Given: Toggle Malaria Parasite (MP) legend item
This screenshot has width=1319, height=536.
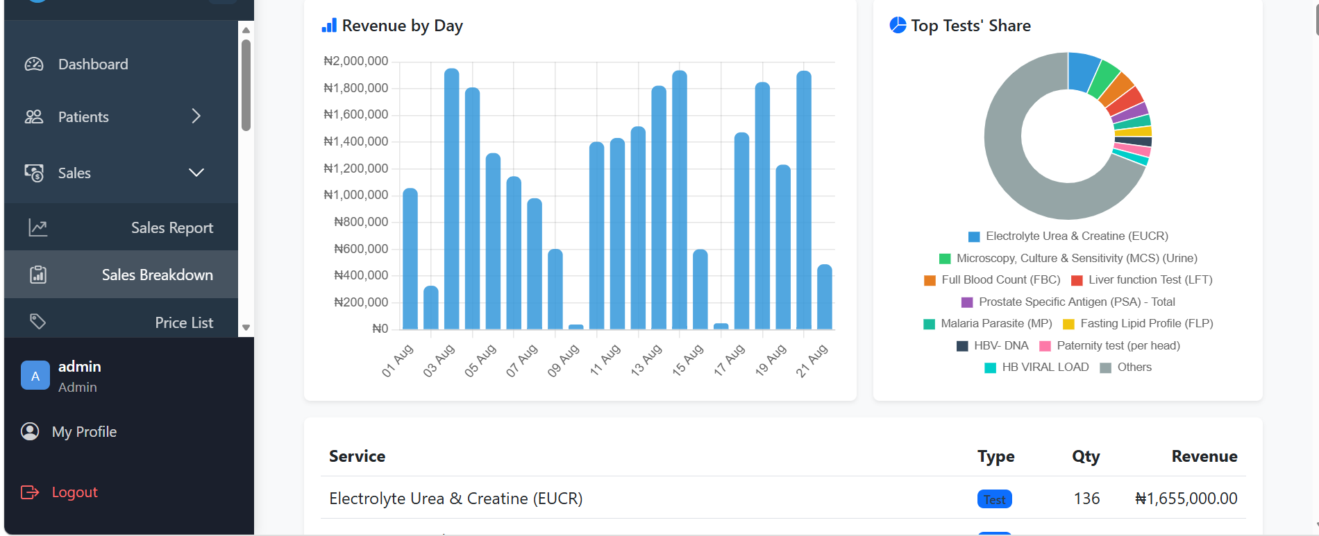Looking at the screenshot, I should 988,324.
